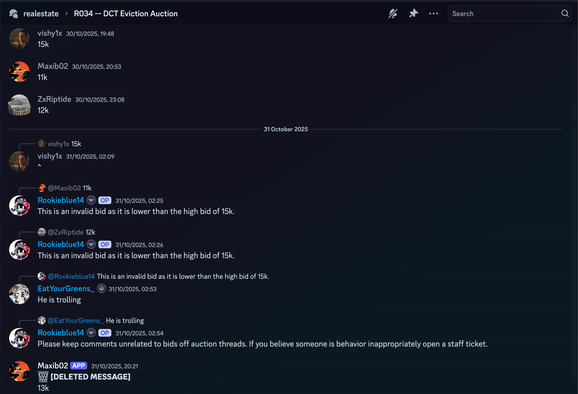Click inside the Search input field
The height and width of the screenshot is (394, 578).
click(x=496, y=13)
